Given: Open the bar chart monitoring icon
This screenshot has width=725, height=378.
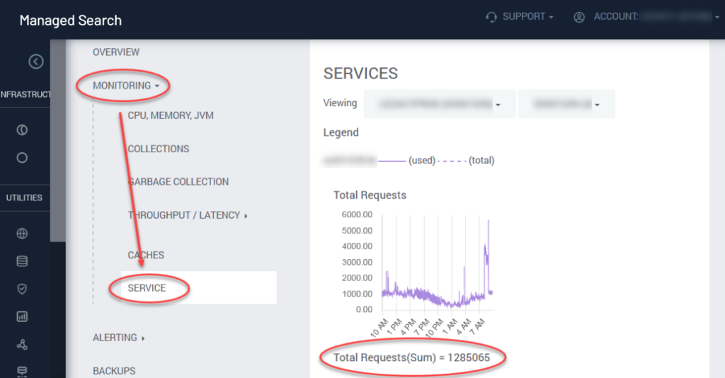Looking at the screenshot, I should pos(22,316).
